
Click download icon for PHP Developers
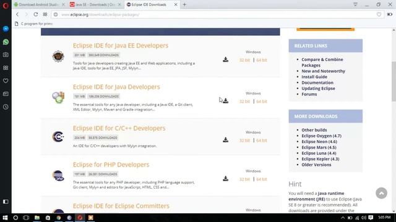[x=225, y=178]
